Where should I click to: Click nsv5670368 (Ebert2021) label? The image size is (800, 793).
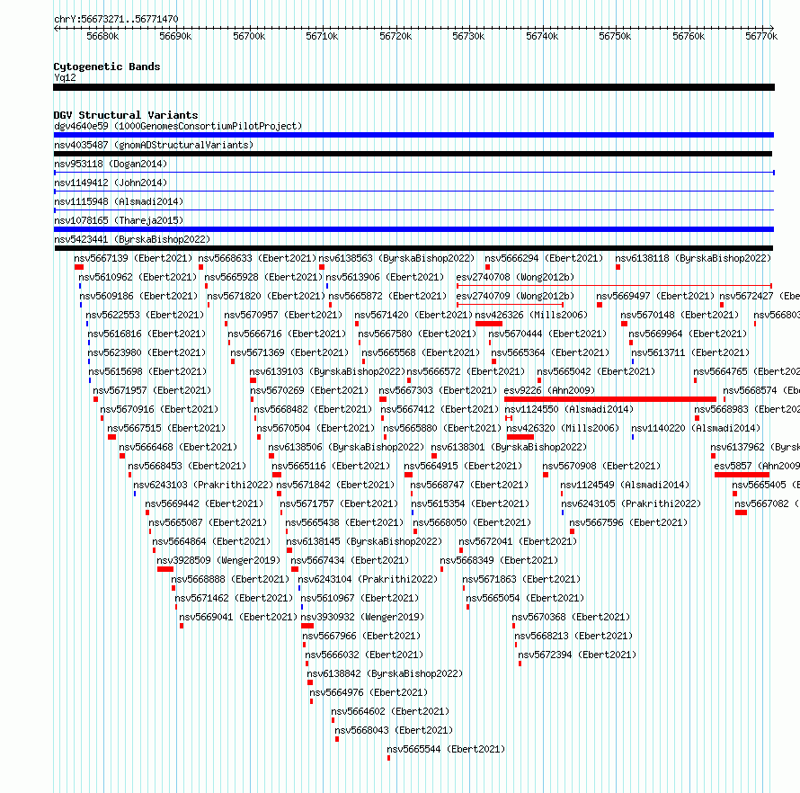point(571,617)
